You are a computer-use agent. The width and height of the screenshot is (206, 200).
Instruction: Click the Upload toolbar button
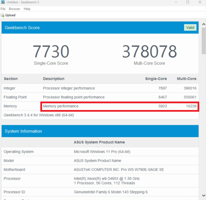8,15
